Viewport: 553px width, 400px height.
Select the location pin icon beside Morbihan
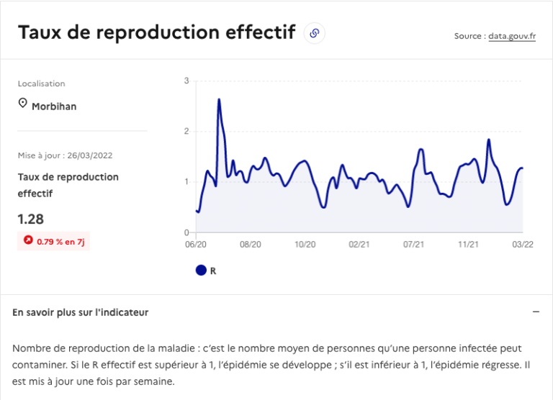[22, 104]
